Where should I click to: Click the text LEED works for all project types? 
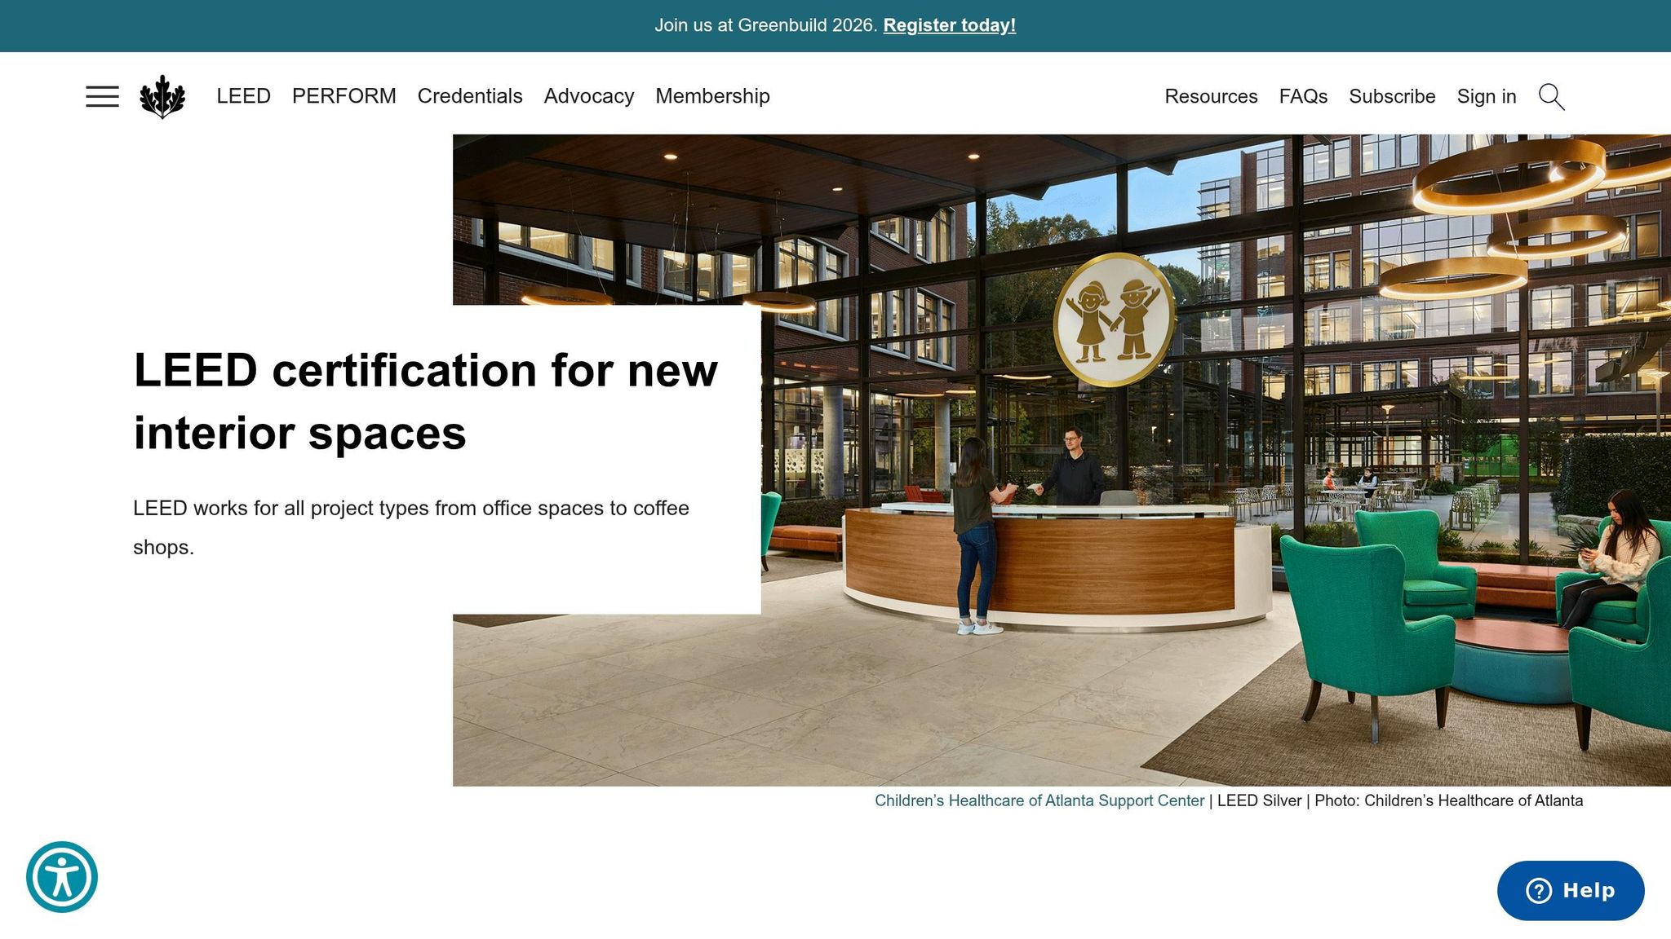[x=411, y=527]
